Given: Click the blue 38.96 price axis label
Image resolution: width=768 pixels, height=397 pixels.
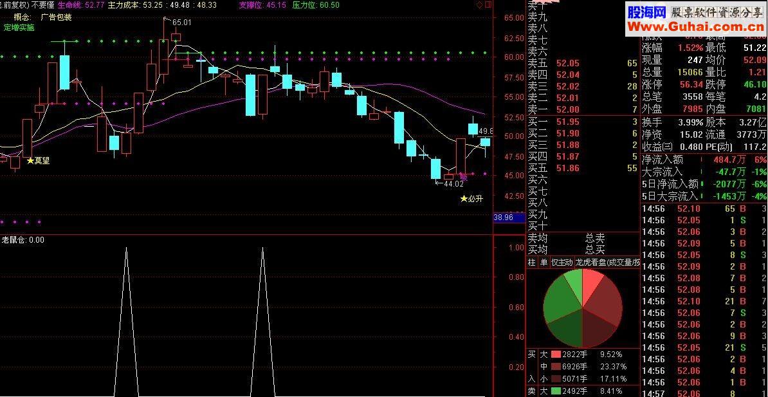Looking at the screenshot, I should point(504,217).
